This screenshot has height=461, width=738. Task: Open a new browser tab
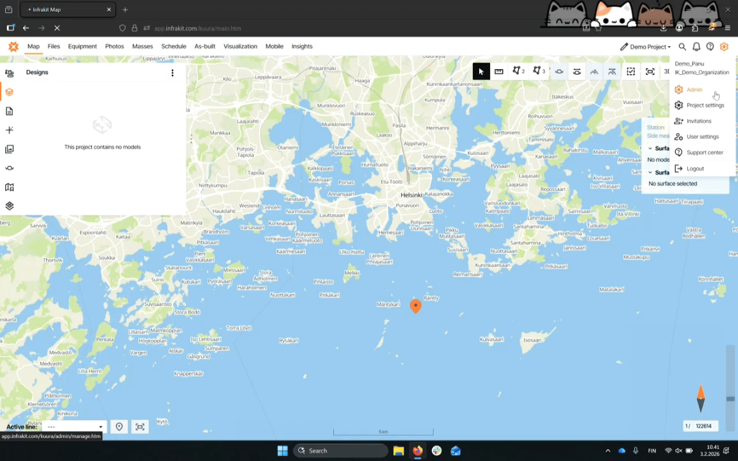tap(125, 10)
